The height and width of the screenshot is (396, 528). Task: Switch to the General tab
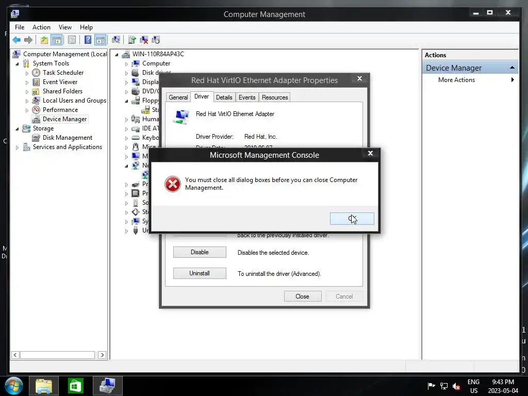click(178, 97)
